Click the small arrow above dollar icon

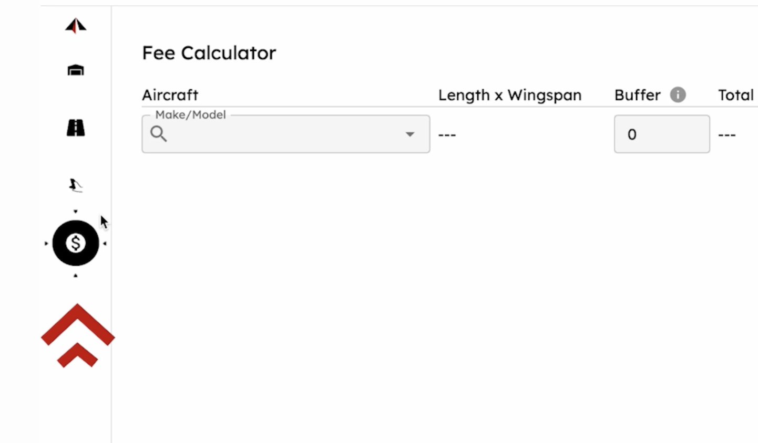pyautogui.click(x=76, y=212)
